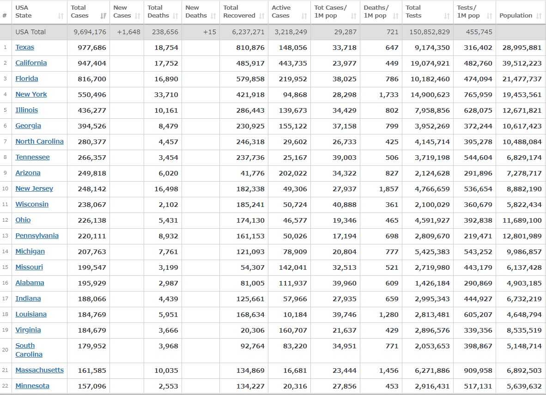Click sort arrows beside Active Cases header

point(304,16)
